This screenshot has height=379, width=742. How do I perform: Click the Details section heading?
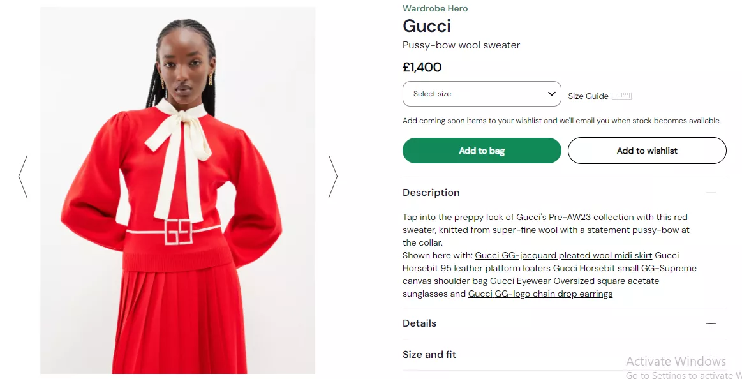pos(419,323)
